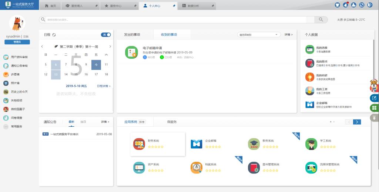The width and height of the screenshot is (379, 192).
Task: Open the 许愿墙 sidebar icon
Action: pos(6,74)
